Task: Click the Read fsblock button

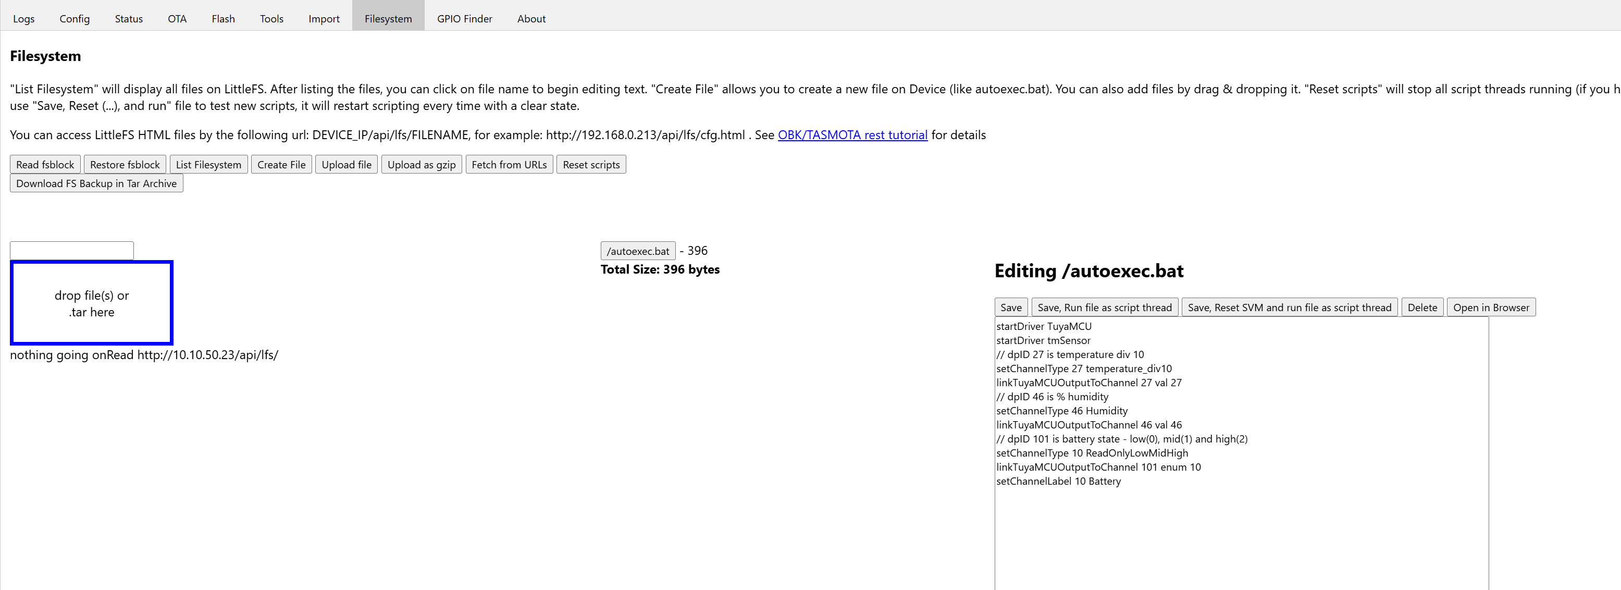Action: click(45, 164)
